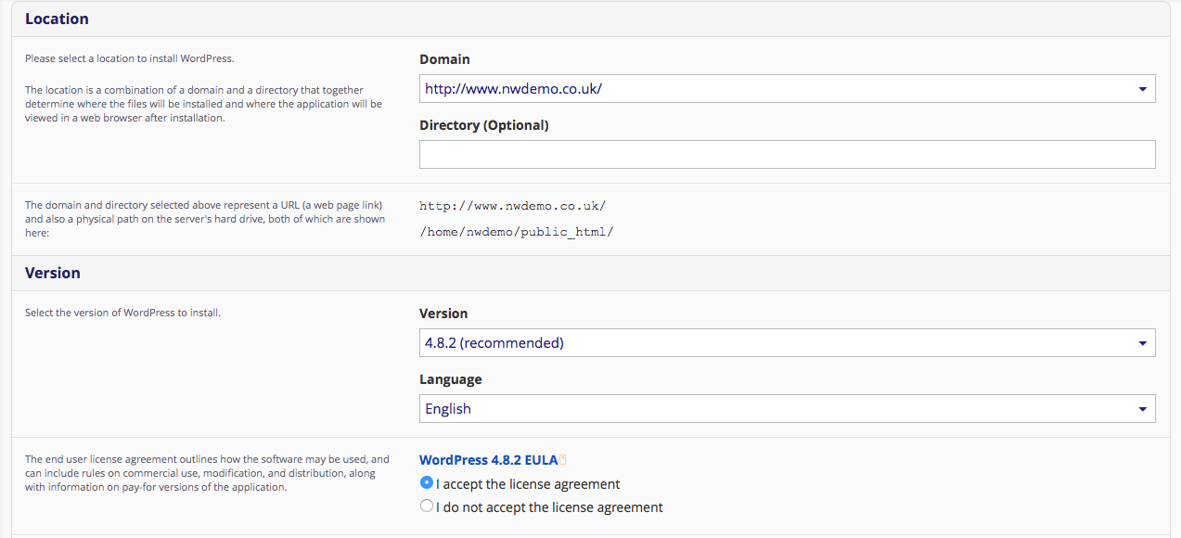This screenshot has height=538, width=1181.
Task: Click the 'Please select a location' description text
Action: (x=130, y=58)
